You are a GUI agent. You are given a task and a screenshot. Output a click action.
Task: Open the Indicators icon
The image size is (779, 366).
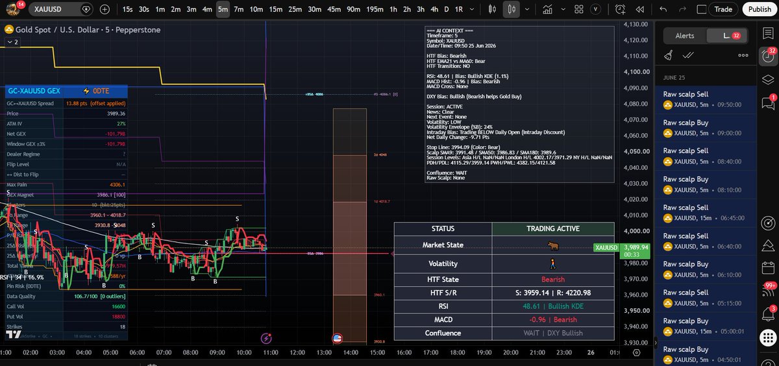tap(548, 10)
